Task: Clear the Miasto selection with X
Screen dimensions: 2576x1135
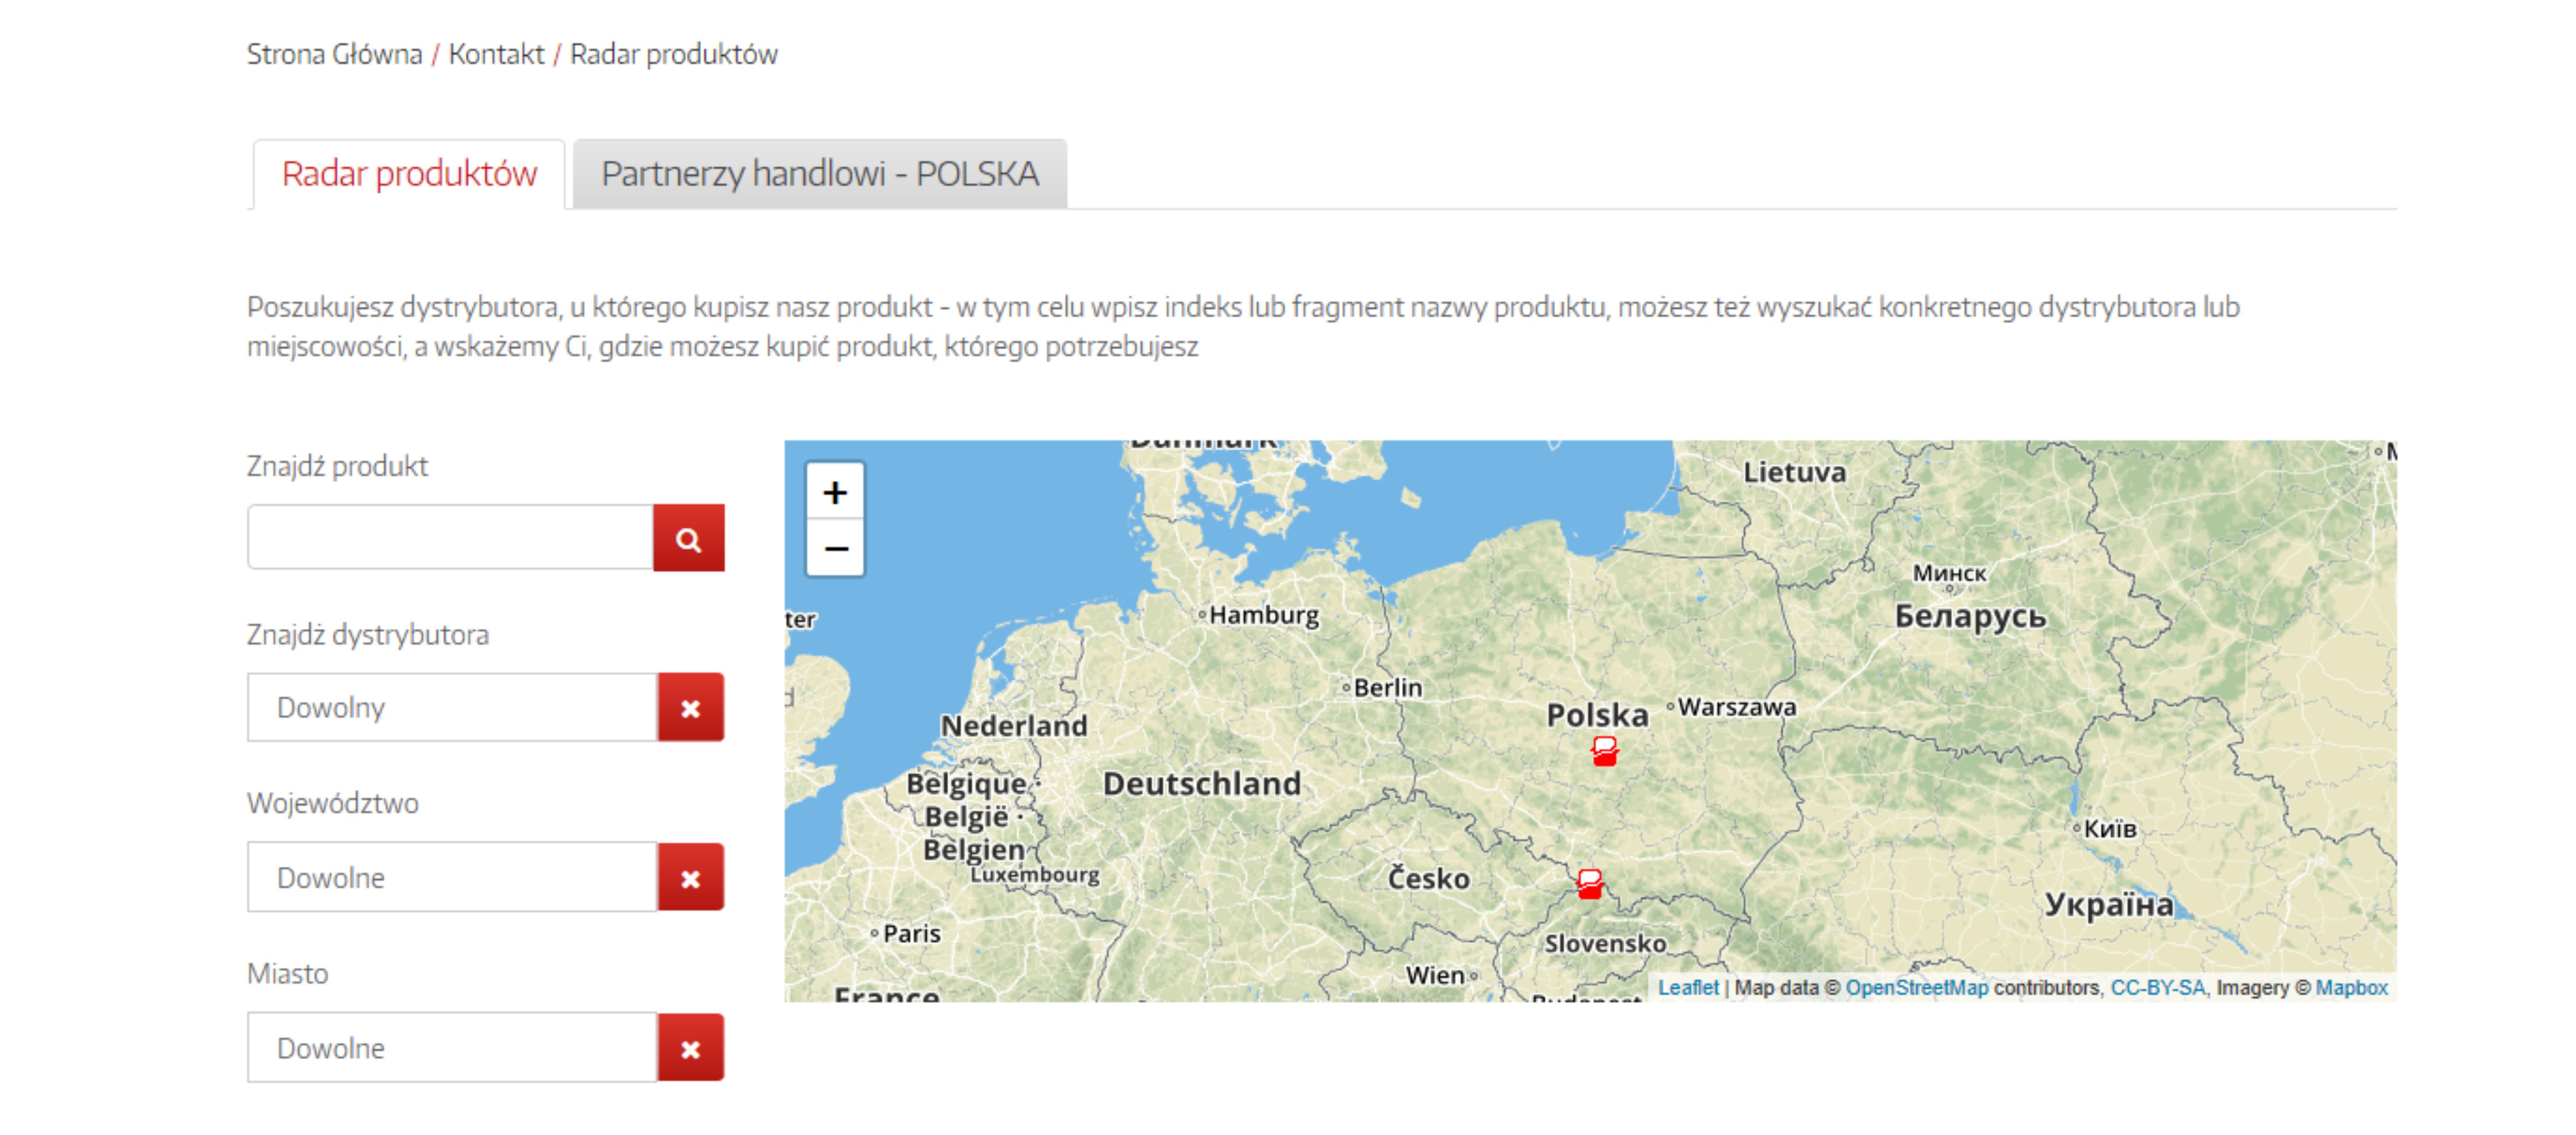Action: (x=690, y=1048)
